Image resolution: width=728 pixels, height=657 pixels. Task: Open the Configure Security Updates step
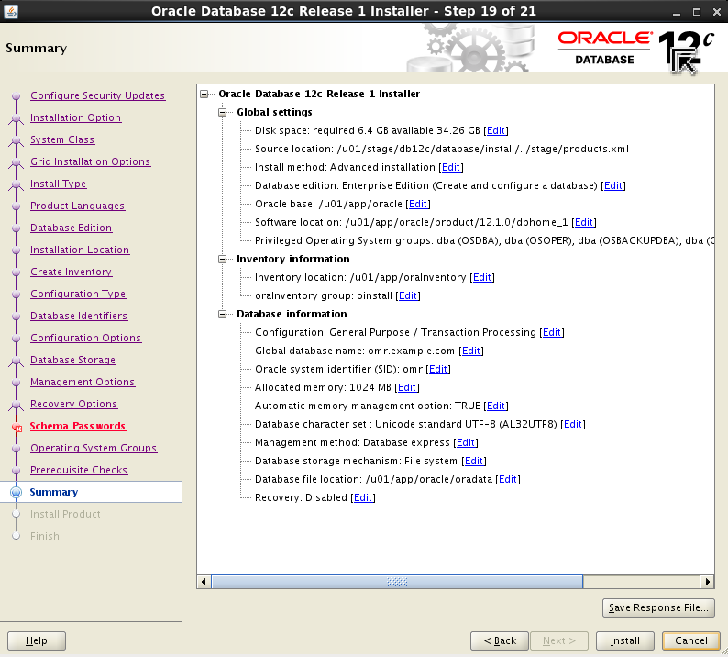(x=97, y=95)
